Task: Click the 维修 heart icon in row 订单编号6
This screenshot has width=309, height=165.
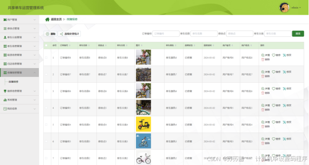Action: (273, 89)
